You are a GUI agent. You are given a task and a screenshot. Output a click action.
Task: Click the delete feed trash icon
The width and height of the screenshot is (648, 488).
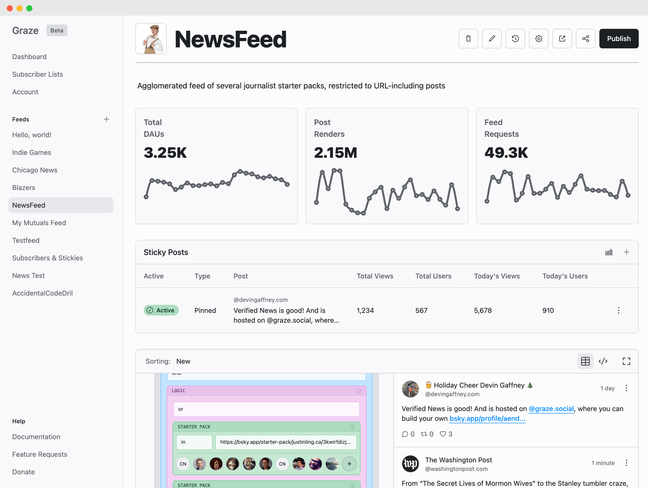[468, 39]
